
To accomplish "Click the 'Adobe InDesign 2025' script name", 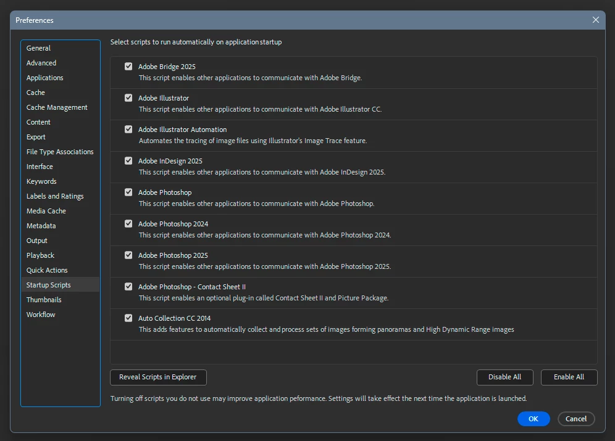I will (170, 161).
